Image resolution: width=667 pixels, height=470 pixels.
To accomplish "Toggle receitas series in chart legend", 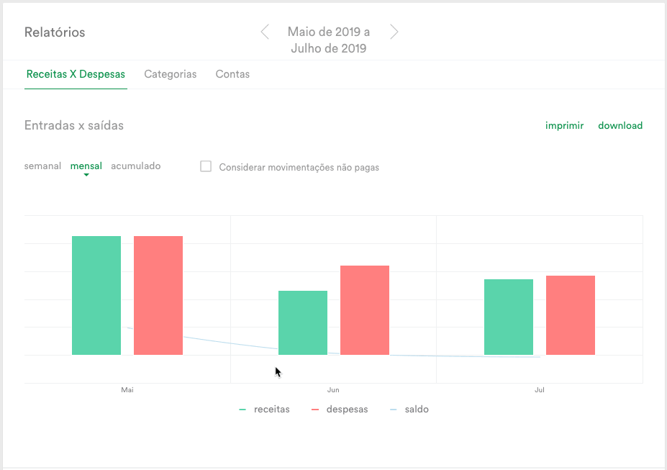I will (264, 409).
